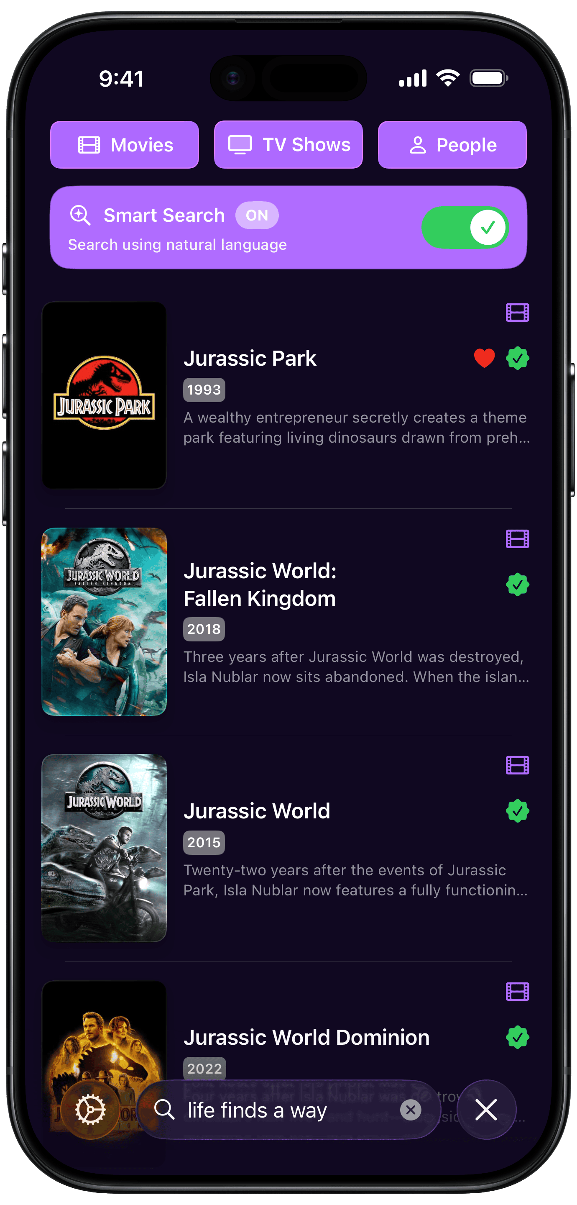This screenshot has height=1205, width=577.
Task: Click the green watched badge for Jurassic Park
Action: click(x=517, y=358)
